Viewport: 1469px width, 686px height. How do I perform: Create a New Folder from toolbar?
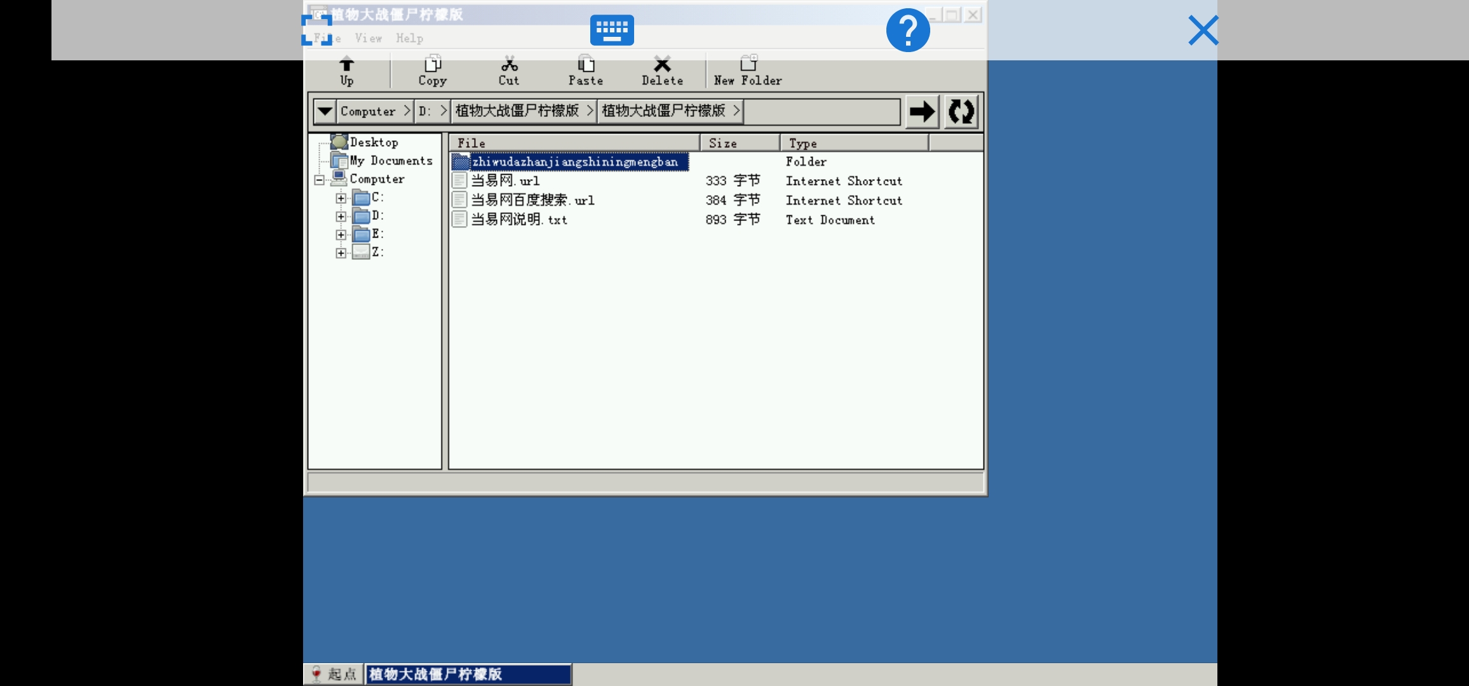coord(748,71)
